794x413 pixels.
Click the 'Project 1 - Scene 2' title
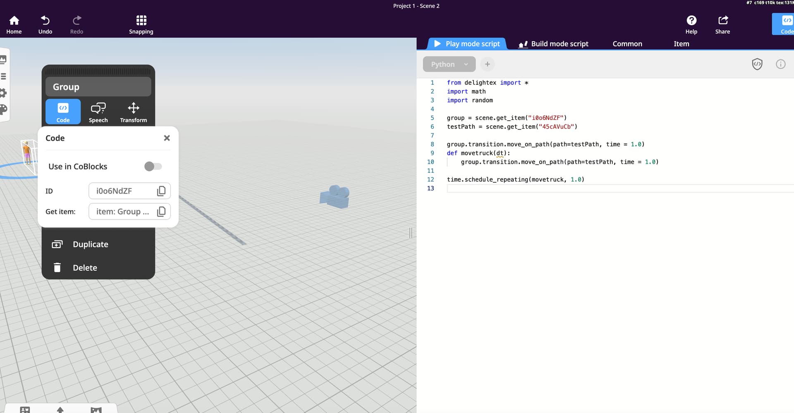click(416, 6)
